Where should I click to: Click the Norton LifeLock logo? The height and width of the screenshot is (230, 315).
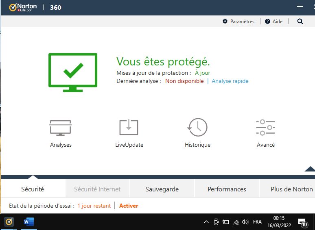23,7
